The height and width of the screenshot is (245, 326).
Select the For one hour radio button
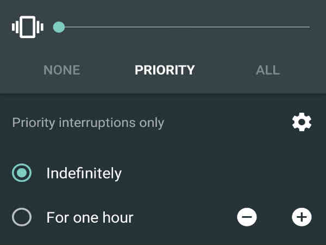click(x=22, y=217)
